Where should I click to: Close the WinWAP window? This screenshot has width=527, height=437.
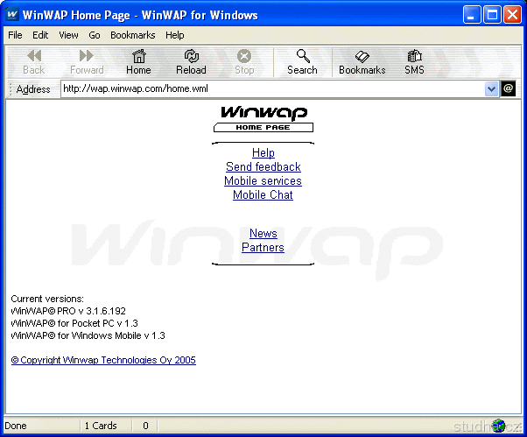pyautogui.click(x=512, y=15)
